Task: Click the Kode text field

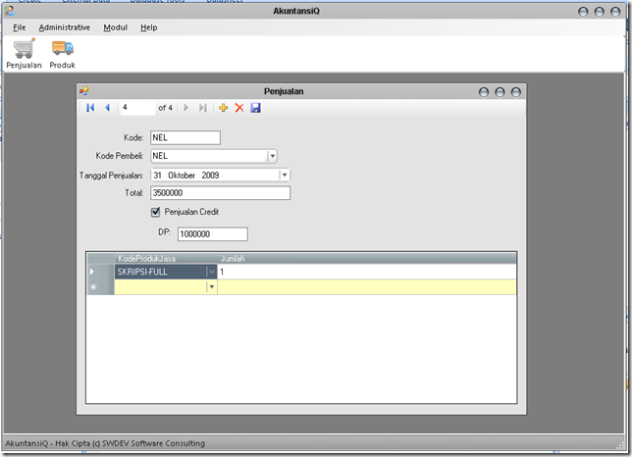Action: [185, 137]
